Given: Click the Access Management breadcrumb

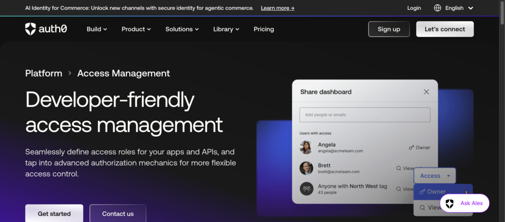Looking at the screenshot, I should coord(123,73).
